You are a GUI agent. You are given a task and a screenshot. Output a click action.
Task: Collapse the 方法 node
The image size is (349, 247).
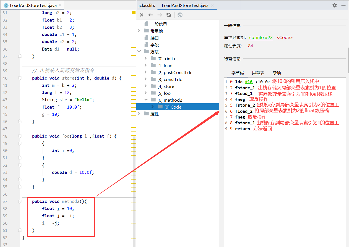139,51
